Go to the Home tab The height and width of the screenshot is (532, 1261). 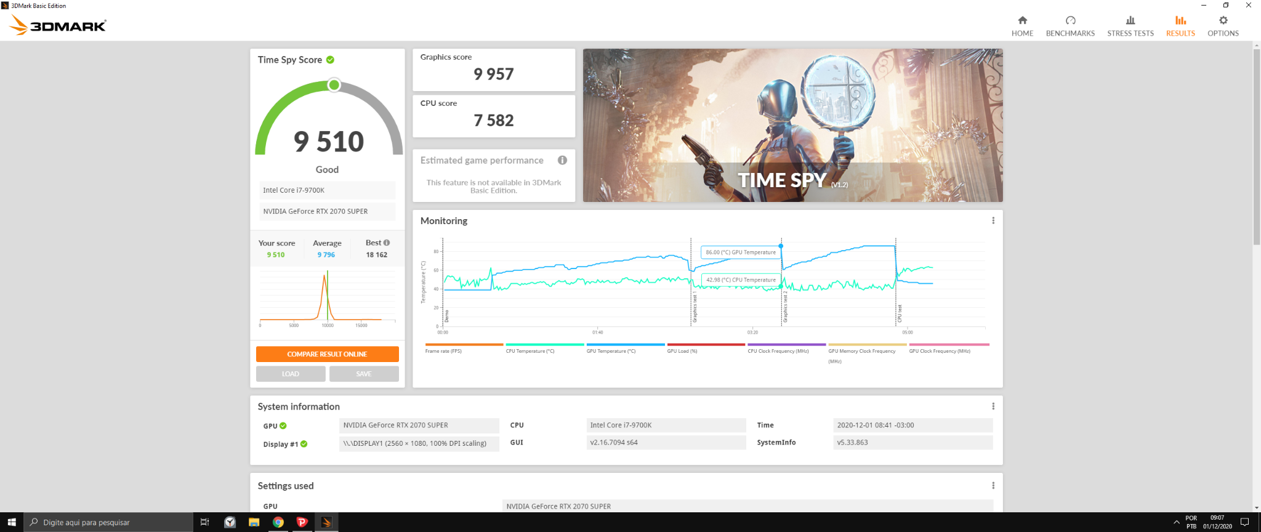point(1022,26)
